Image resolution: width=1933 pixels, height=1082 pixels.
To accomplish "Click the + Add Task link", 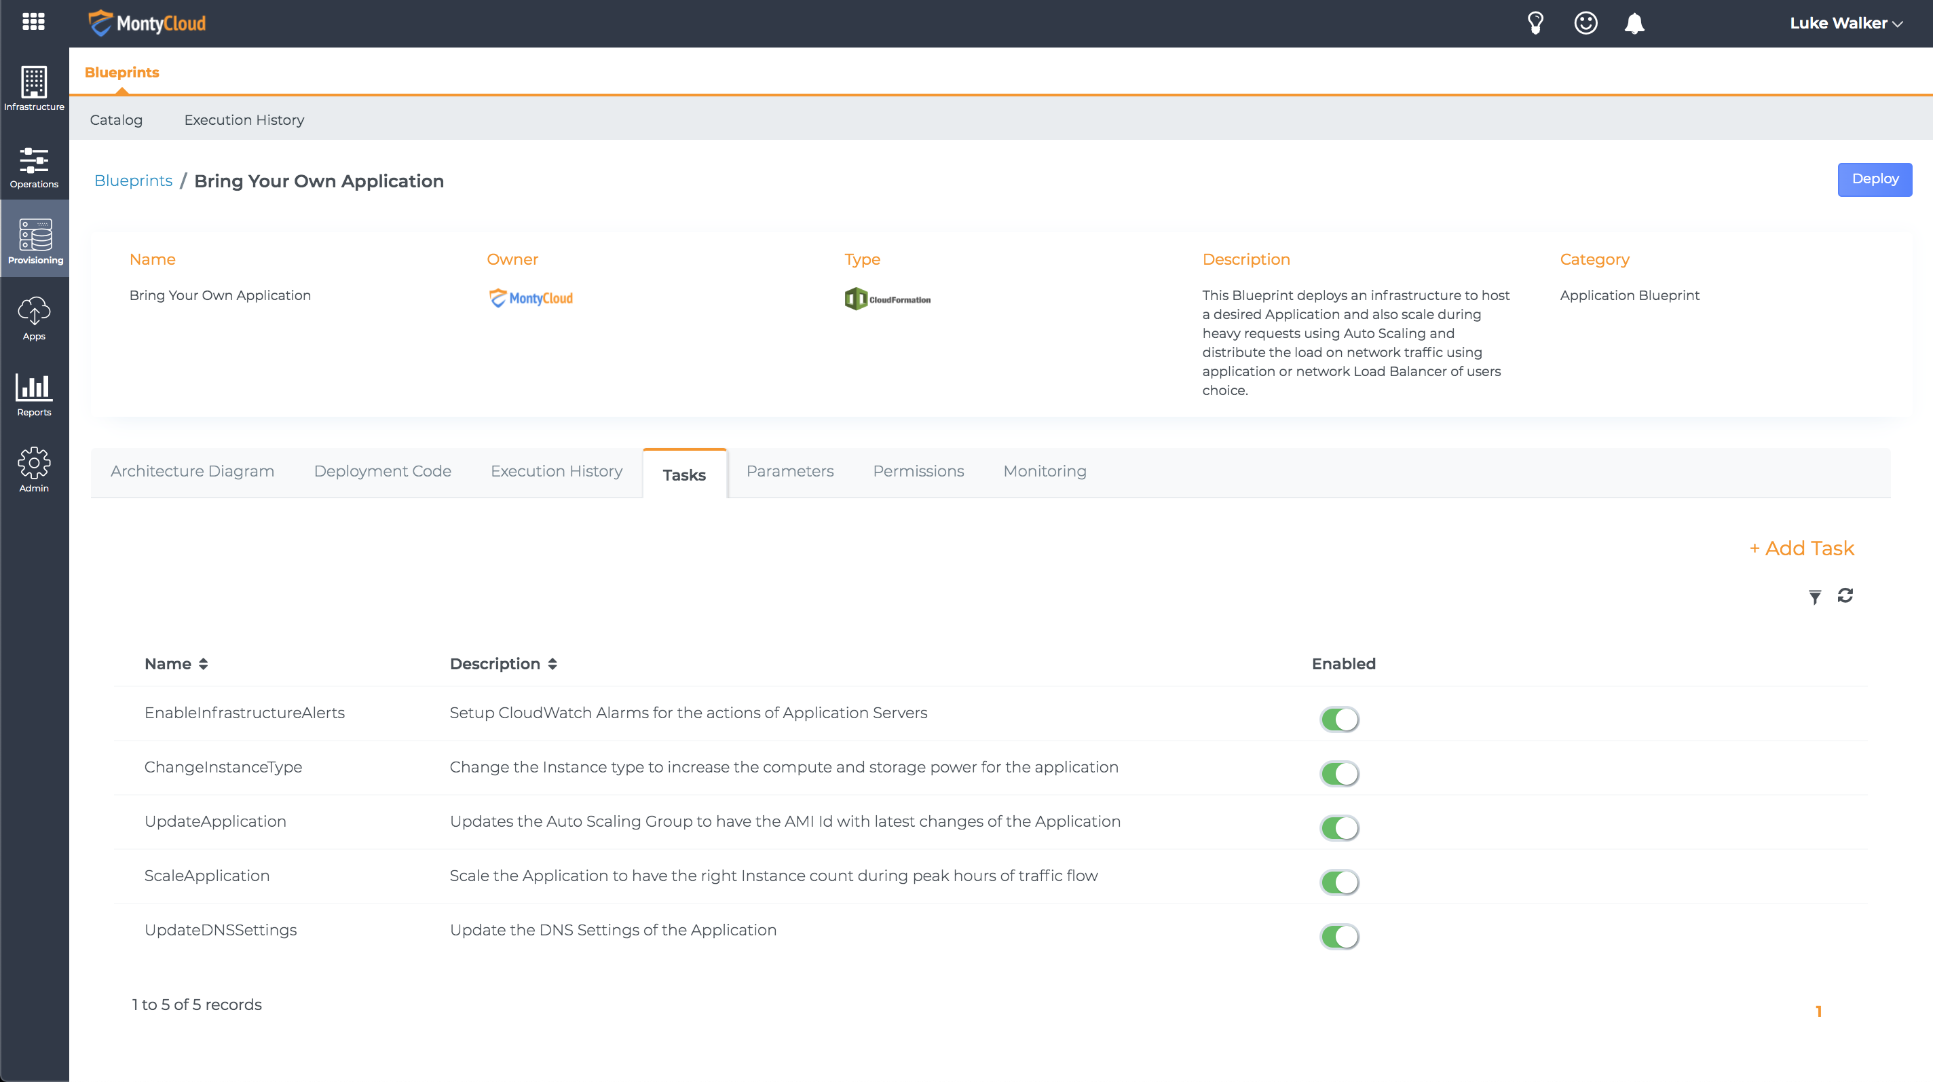I will 1801,548.
